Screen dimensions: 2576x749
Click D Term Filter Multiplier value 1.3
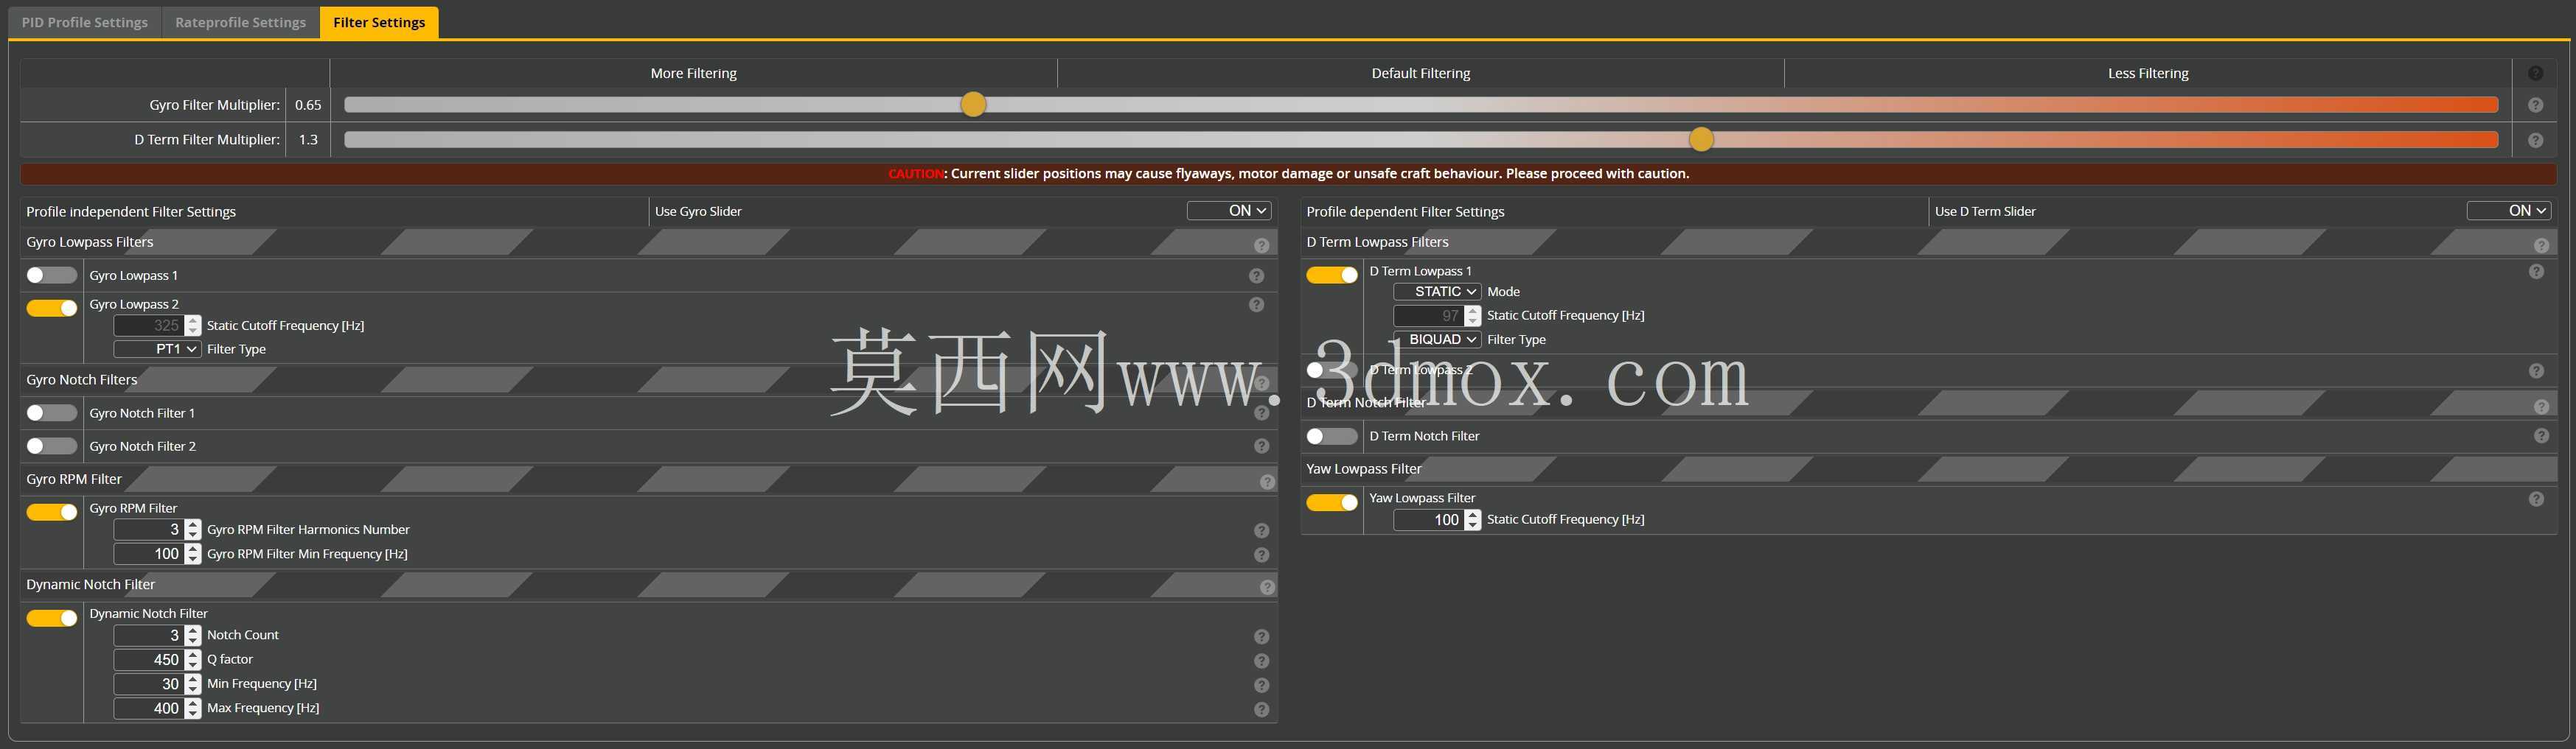308,140
